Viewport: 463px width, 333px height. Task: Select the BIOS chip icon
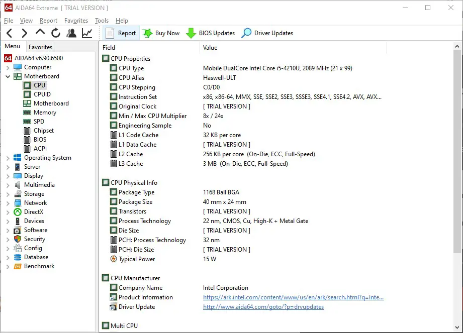click(27, 140)
